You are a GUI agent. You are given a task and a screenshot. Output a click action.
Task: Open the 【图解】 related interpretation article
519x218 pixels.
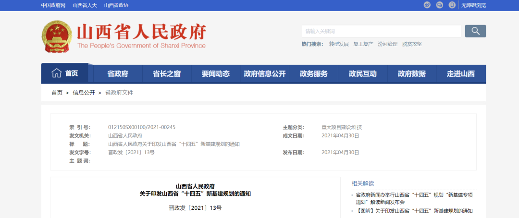[414, 211]
